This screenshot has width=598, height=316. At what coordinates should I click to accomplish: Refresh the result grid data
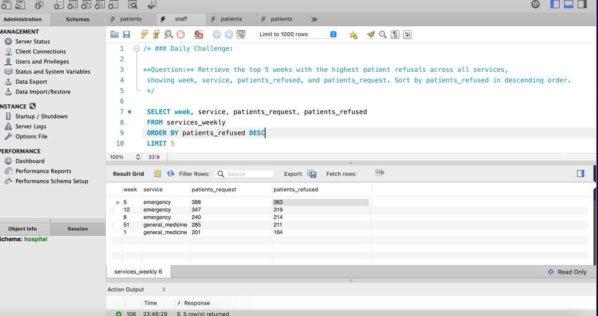click(170, 174)
